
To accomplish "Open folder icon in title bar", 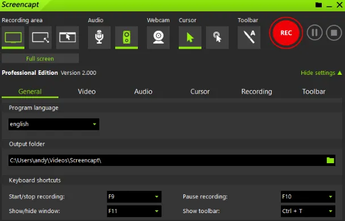I will coord(318,5).
